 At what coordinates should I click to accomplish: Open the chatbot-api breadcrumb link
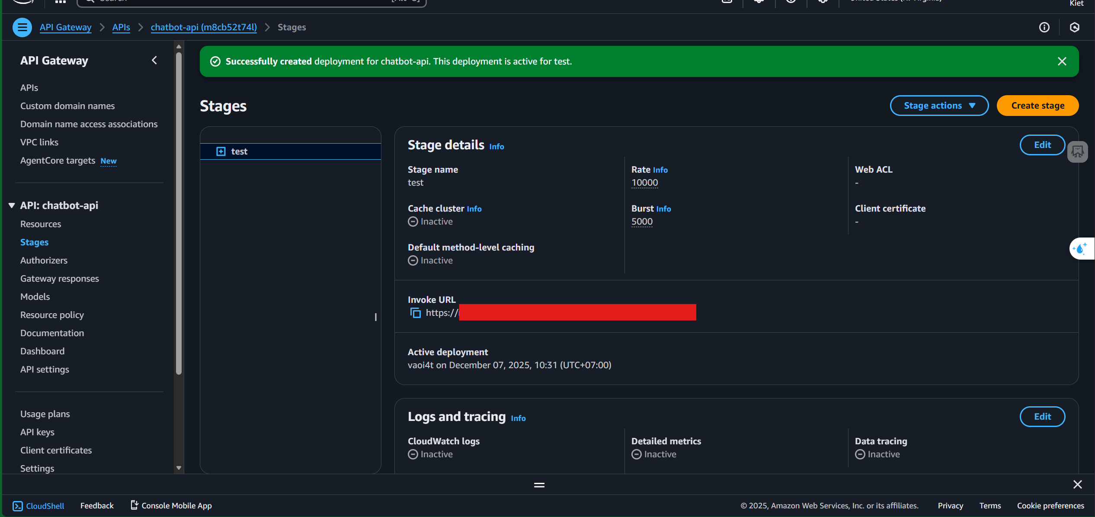click(204, 27)
